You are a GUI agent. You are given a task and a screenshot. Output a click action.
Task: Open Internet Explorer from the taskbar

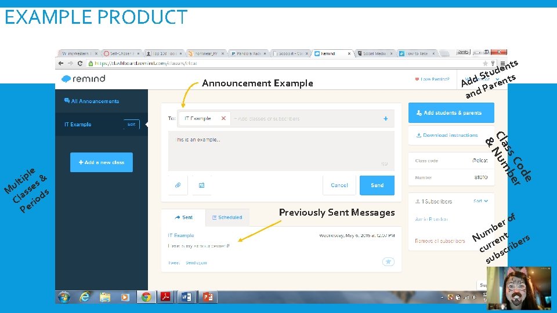point(85,297)
